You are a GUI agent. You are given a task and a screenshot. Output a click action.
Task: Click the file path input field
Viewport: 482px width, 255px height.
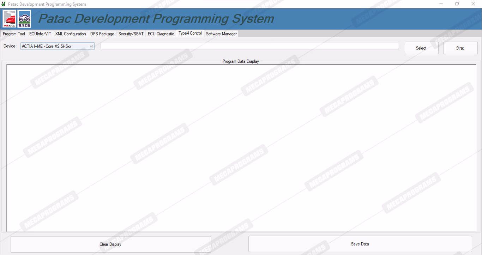tap(249, 46)
